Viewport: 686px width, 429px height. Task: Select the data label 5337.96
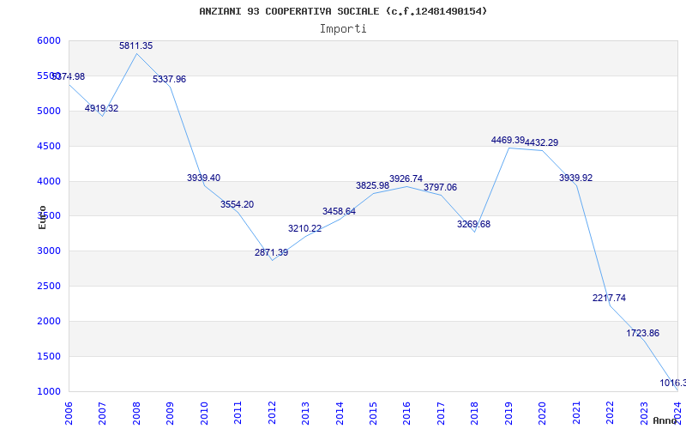169,79
